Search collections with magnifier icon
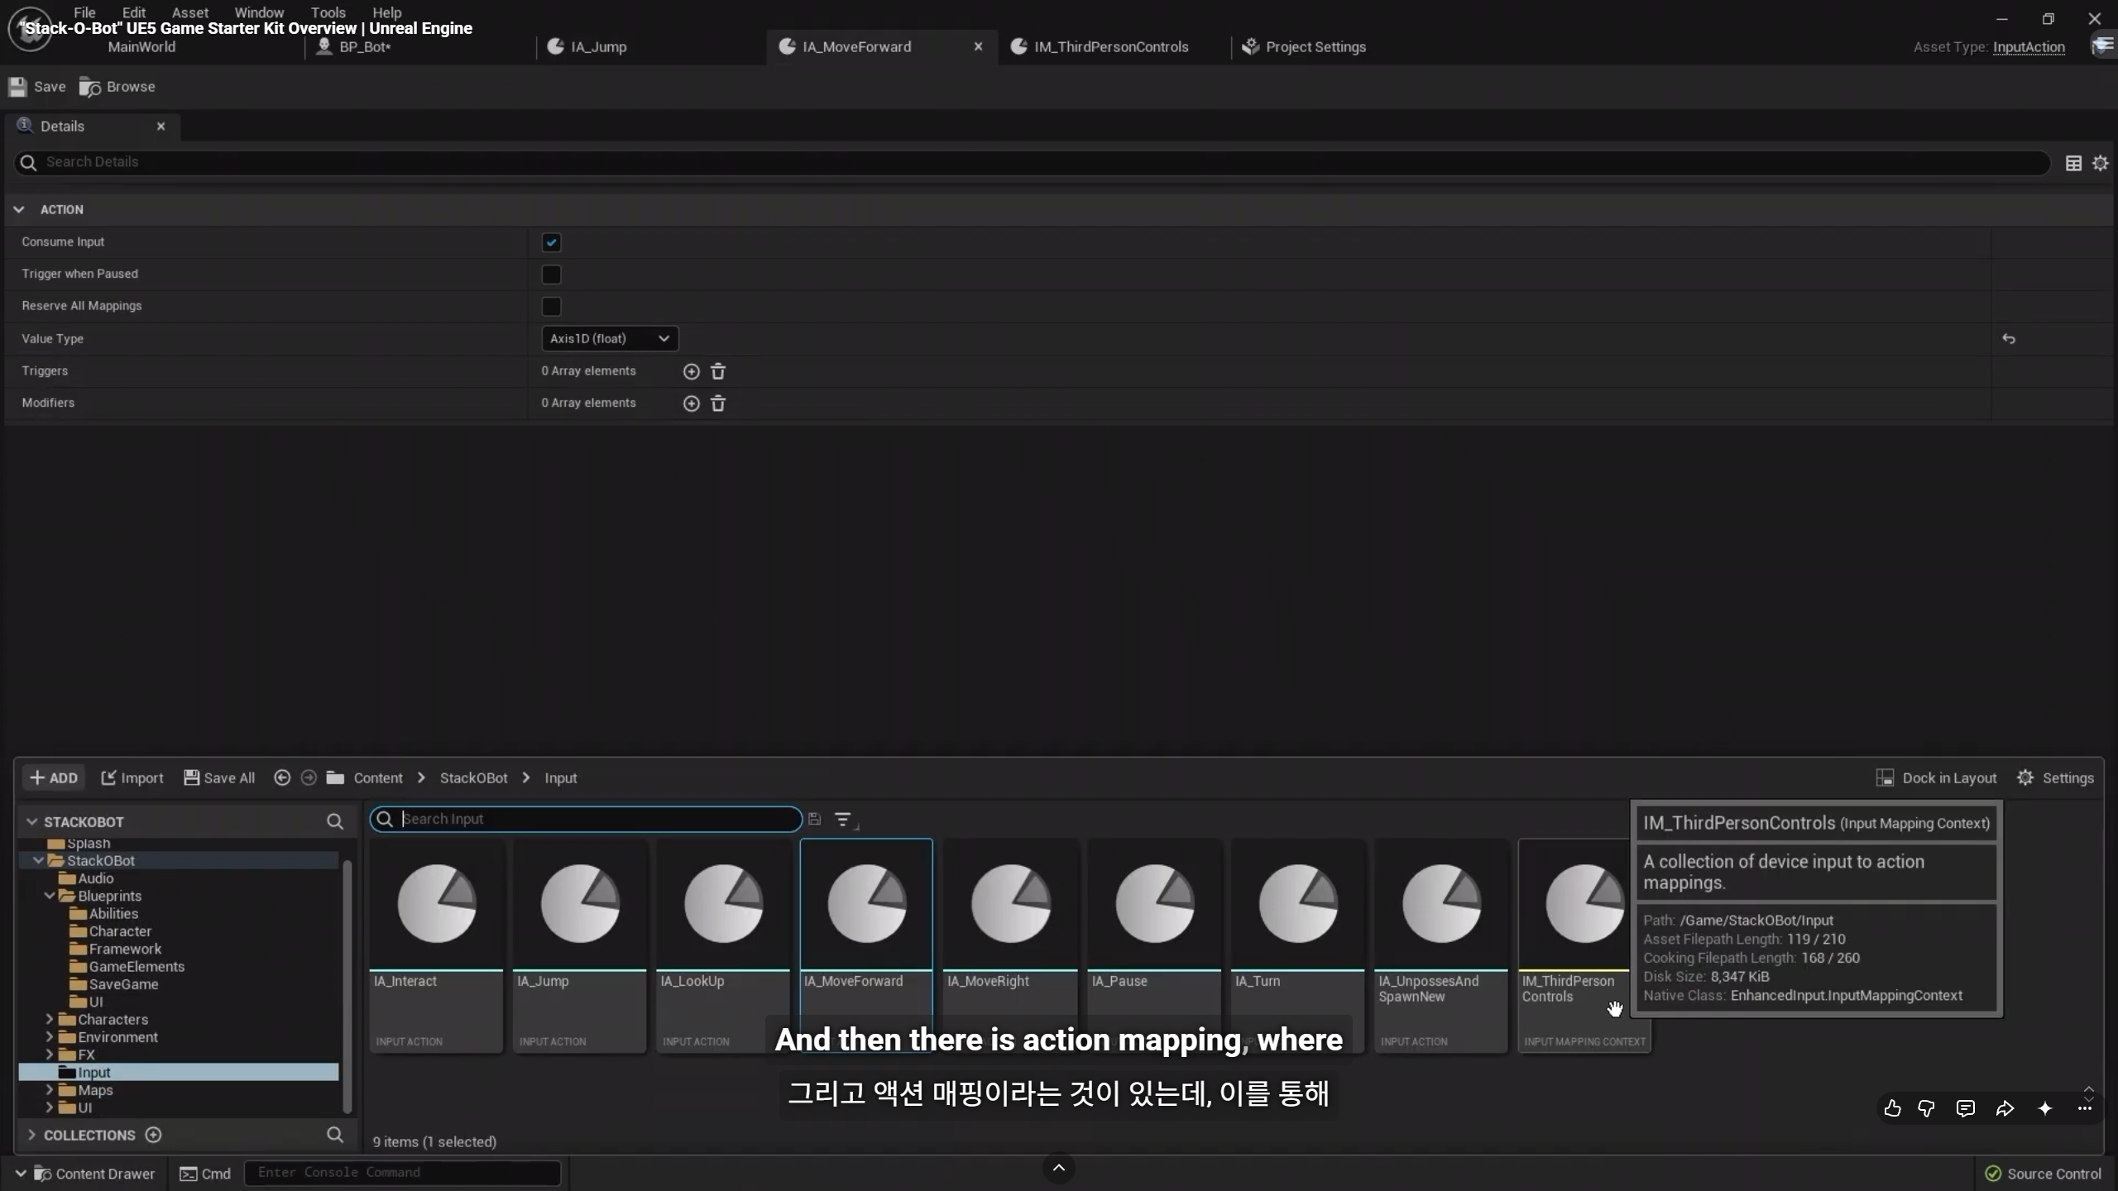2118x1191 pixels. tap(334, 1135)
